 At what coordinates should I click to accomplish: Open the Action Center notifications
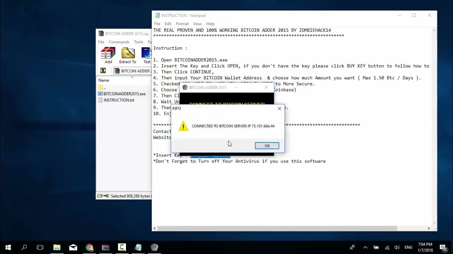443,248
